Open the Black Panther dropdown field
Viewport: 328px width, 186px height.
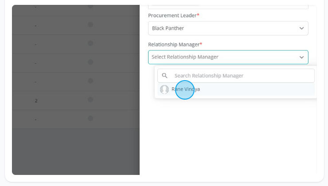coord(228,28)
